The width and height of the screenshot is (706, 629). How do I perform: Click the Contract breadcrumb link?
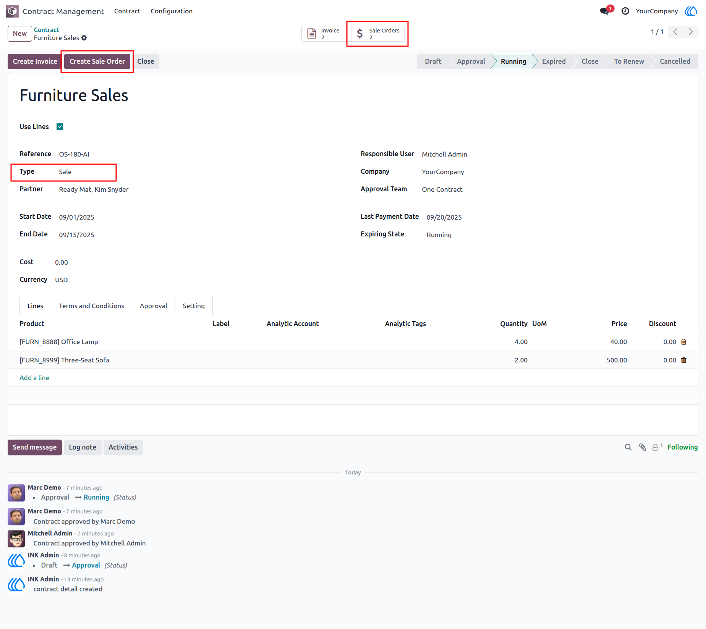46,30
